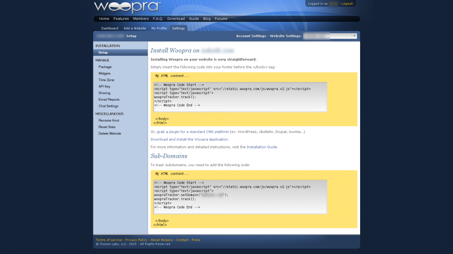Open API Key settings
This screenshot has width=453, height=254.
[104, 87]
